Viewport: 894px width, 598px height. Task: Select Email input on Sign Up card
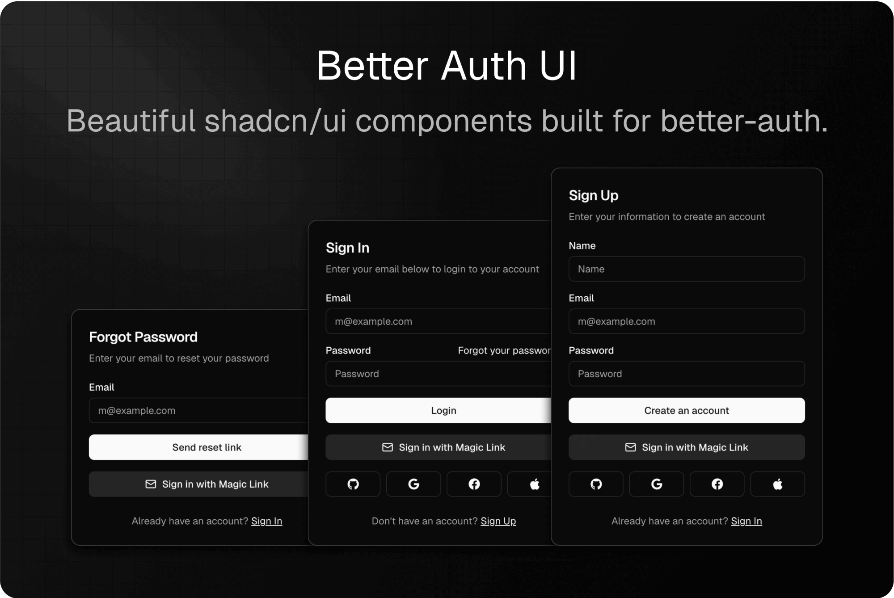(687, 321)
